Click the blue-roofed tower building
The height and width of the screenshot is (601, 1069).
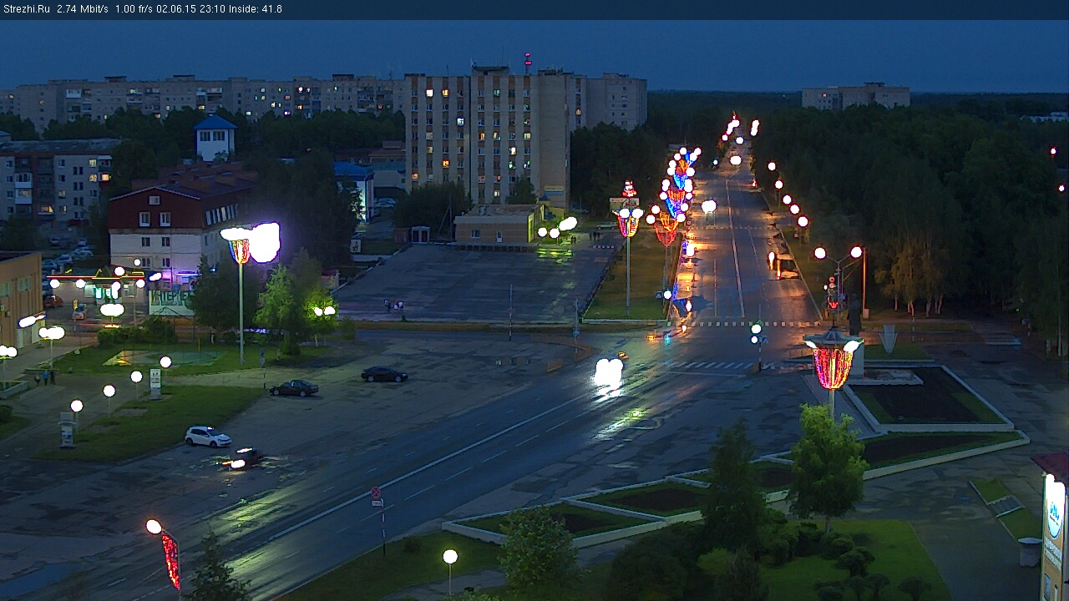[215, 138]
